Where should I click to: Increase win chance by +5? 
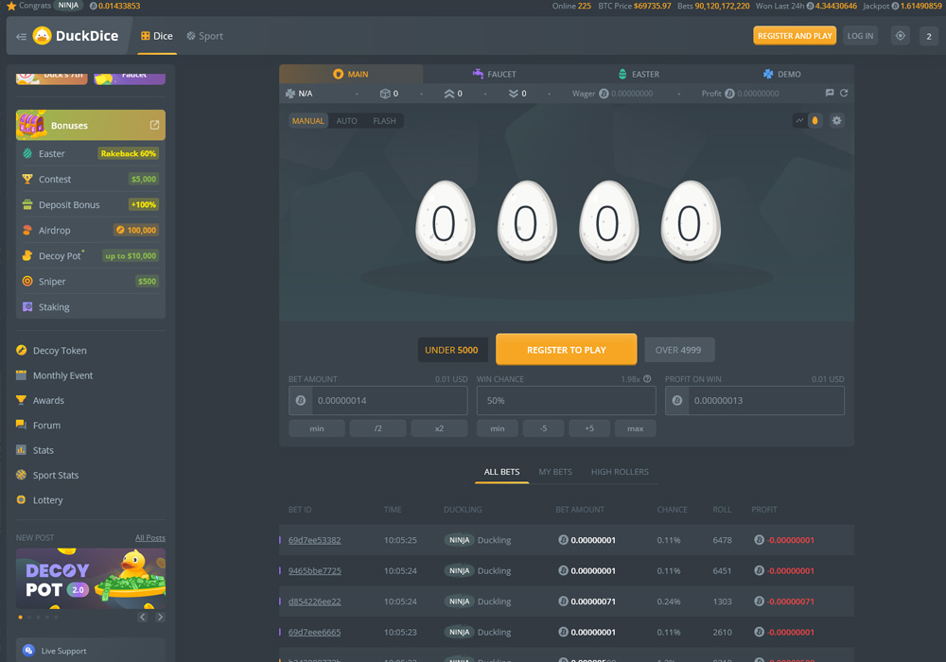pos(589,428)
